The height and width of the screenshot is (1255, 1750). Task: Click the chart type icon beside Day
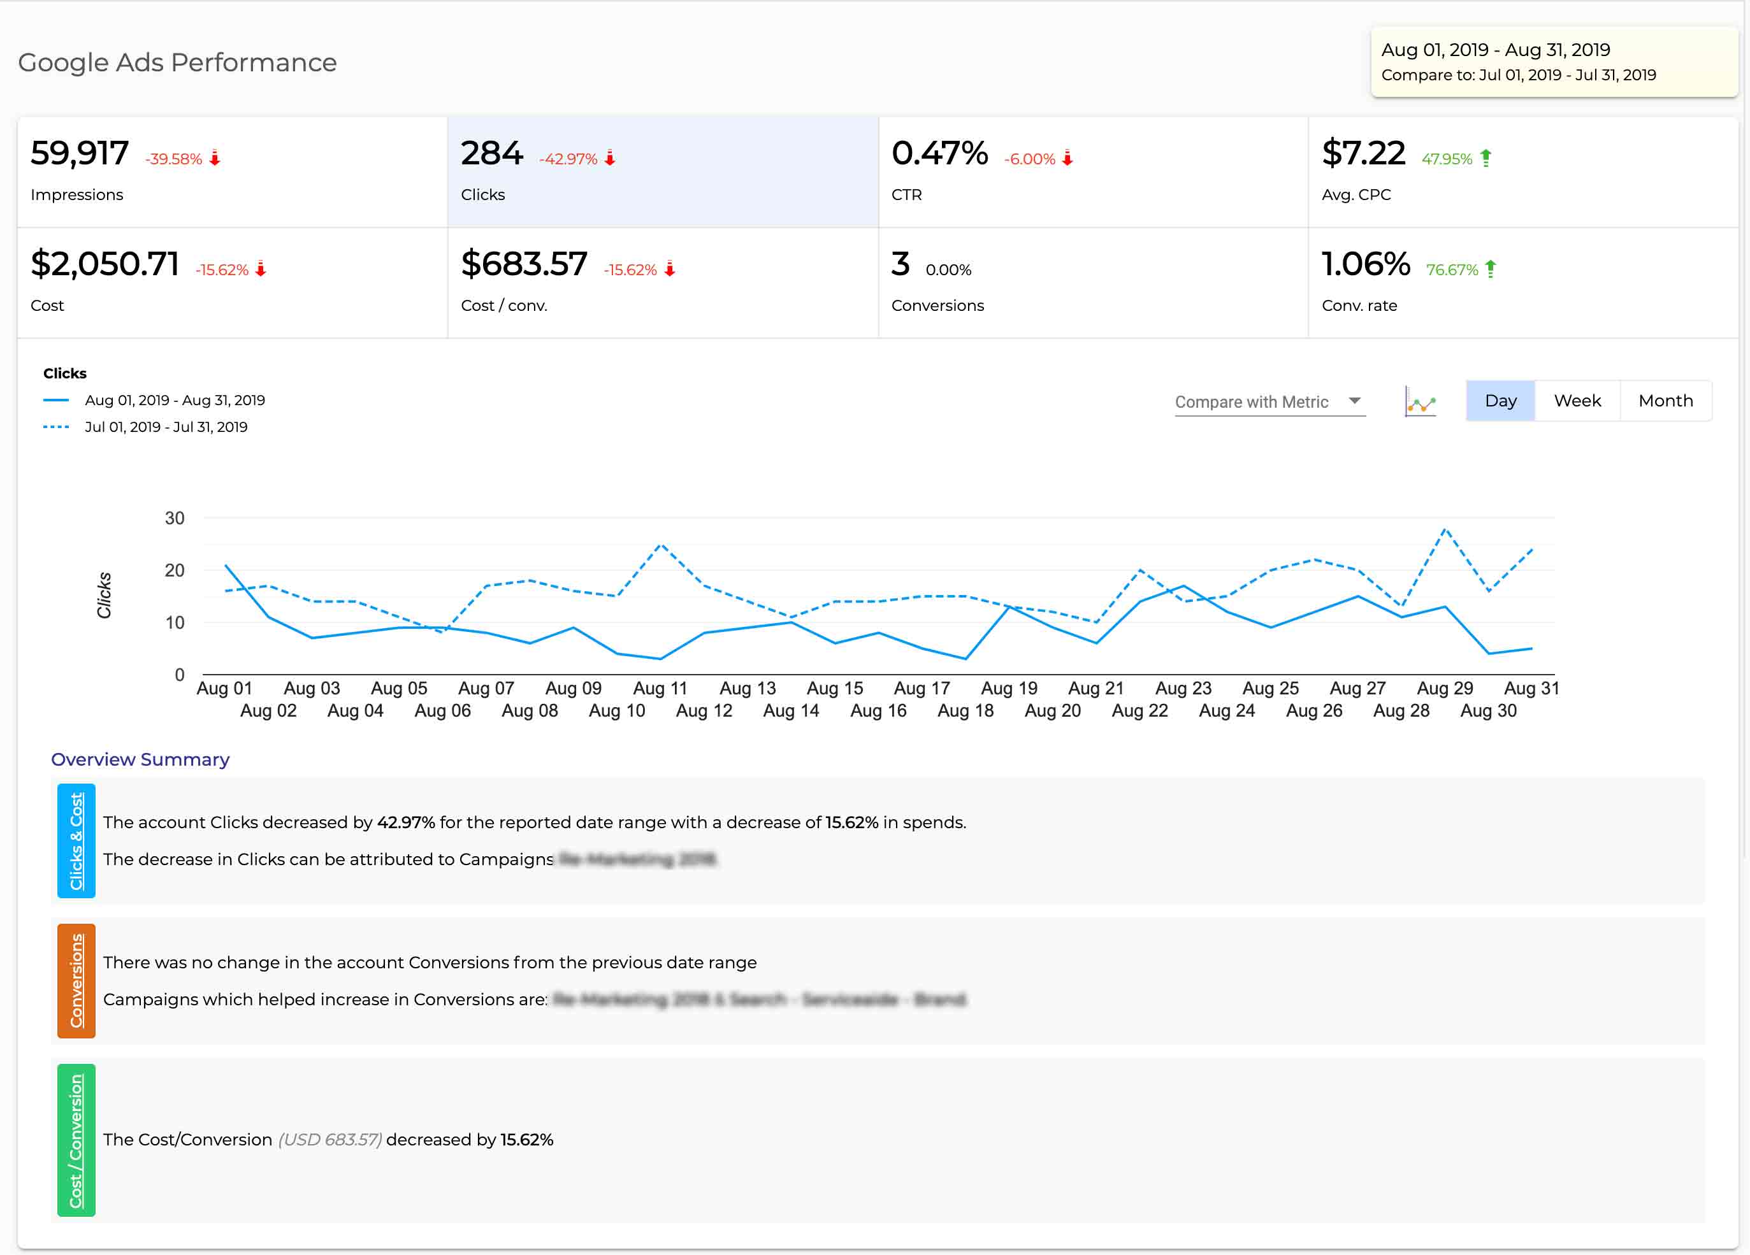point(1420,401)
